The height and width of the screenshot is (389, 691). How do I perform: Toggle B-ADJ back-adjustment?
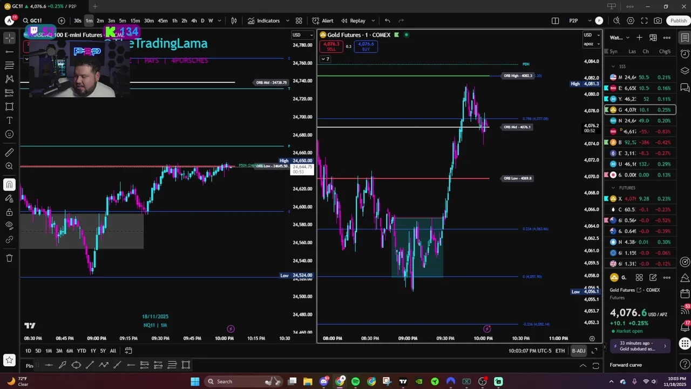[x=578, y=351]
